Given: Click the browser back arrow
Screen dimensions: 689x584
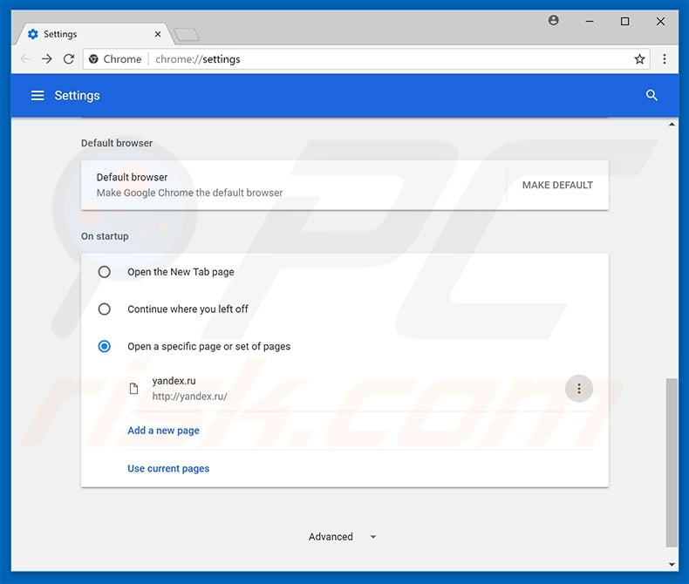Looking at the screenshot, I should (x=25, y=59).
